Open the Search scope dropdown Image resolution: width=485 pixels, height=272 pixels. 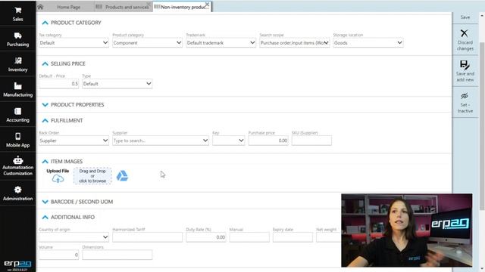click(295, 43)
